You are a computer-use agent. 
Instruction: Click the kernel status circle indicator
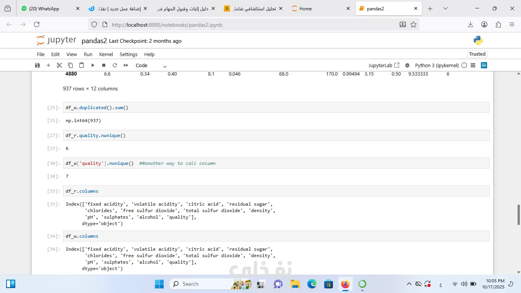464,65
